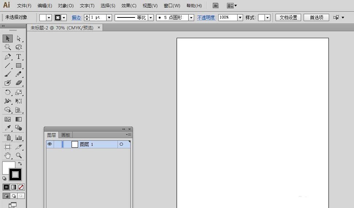Open Adobe Bridge via Br icon

point(216,5)
